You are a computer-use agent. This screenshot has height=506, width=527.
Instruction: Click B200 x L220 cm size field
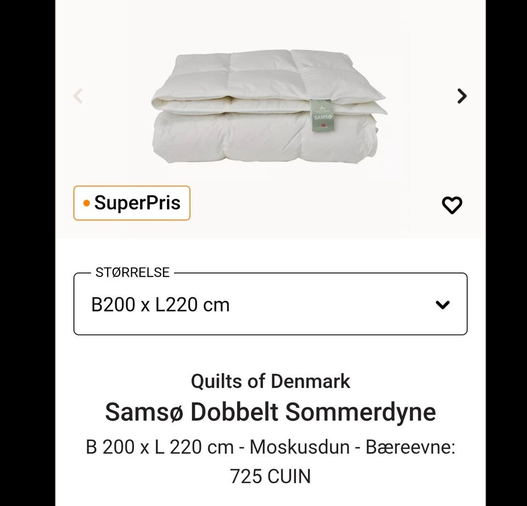[x=160, y=304]
